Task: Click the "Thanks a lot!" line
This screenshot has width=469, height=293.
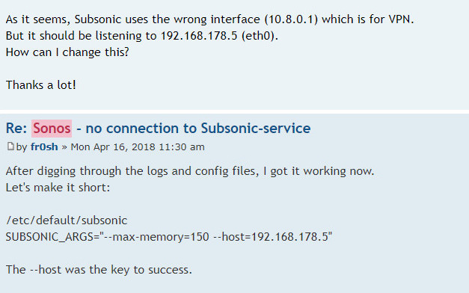Action: [x=41, y=85]
